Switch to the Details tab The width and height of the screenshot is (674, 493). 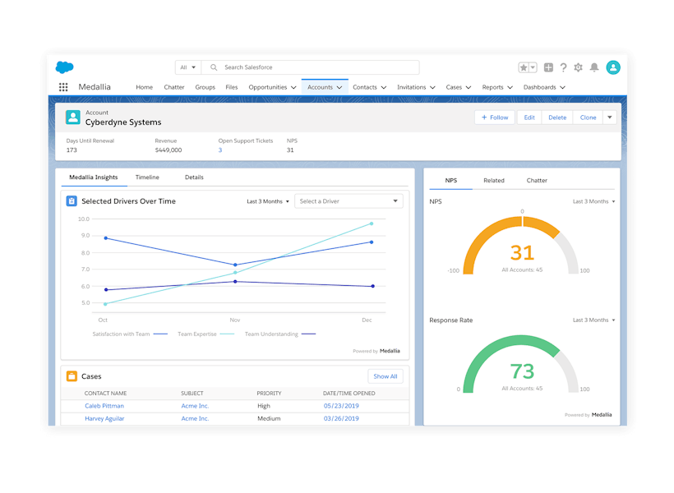click(194, 177)
